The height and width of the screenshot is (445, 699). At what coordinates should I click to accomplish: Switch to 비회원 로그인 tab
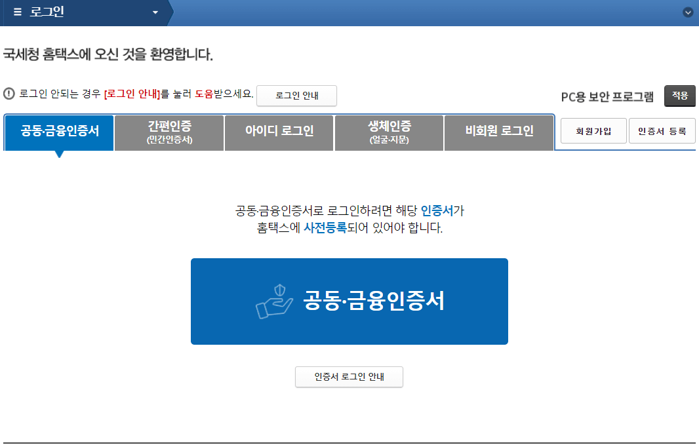pos(499,133)
